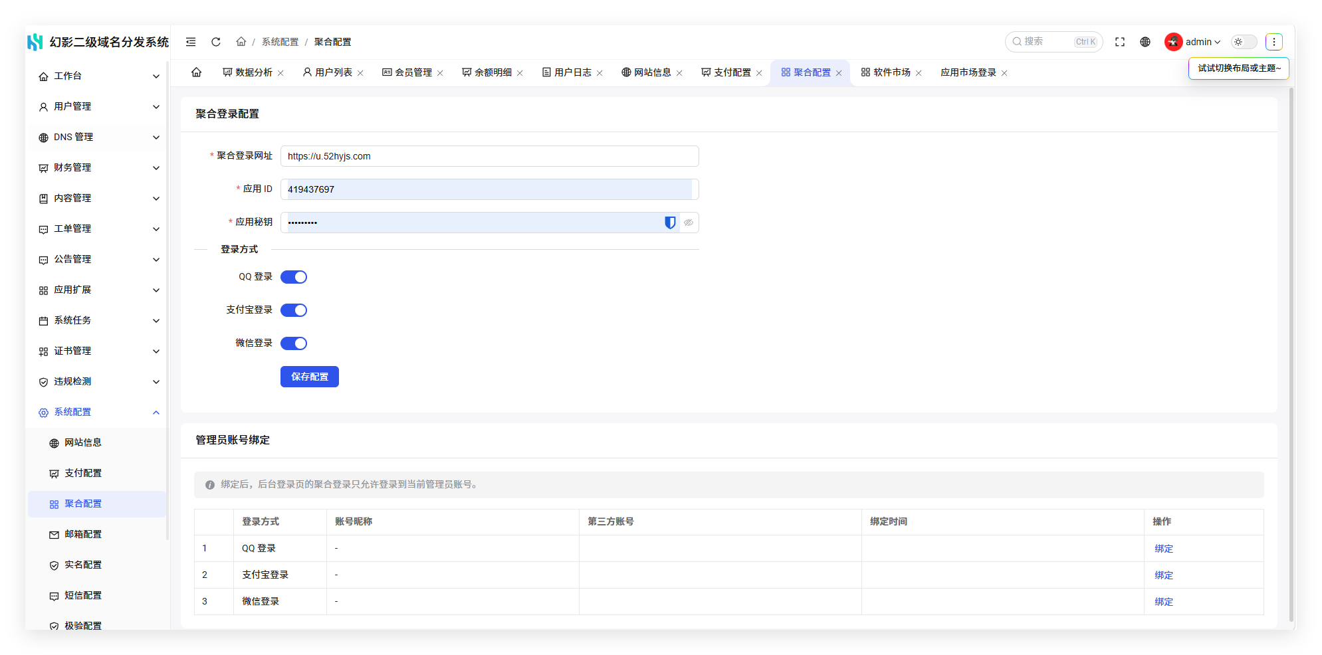The width and height of the screenshot is (1322, 655).
Task: Click Bitwarden shield icon in secret field
Action: [670, 223]
